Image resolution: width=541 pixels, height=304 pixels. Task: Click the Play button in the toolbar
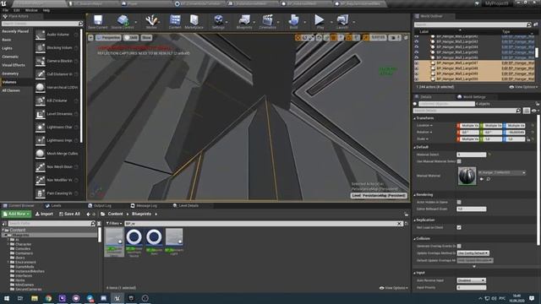pyautogui.click(x=320, y=22)
